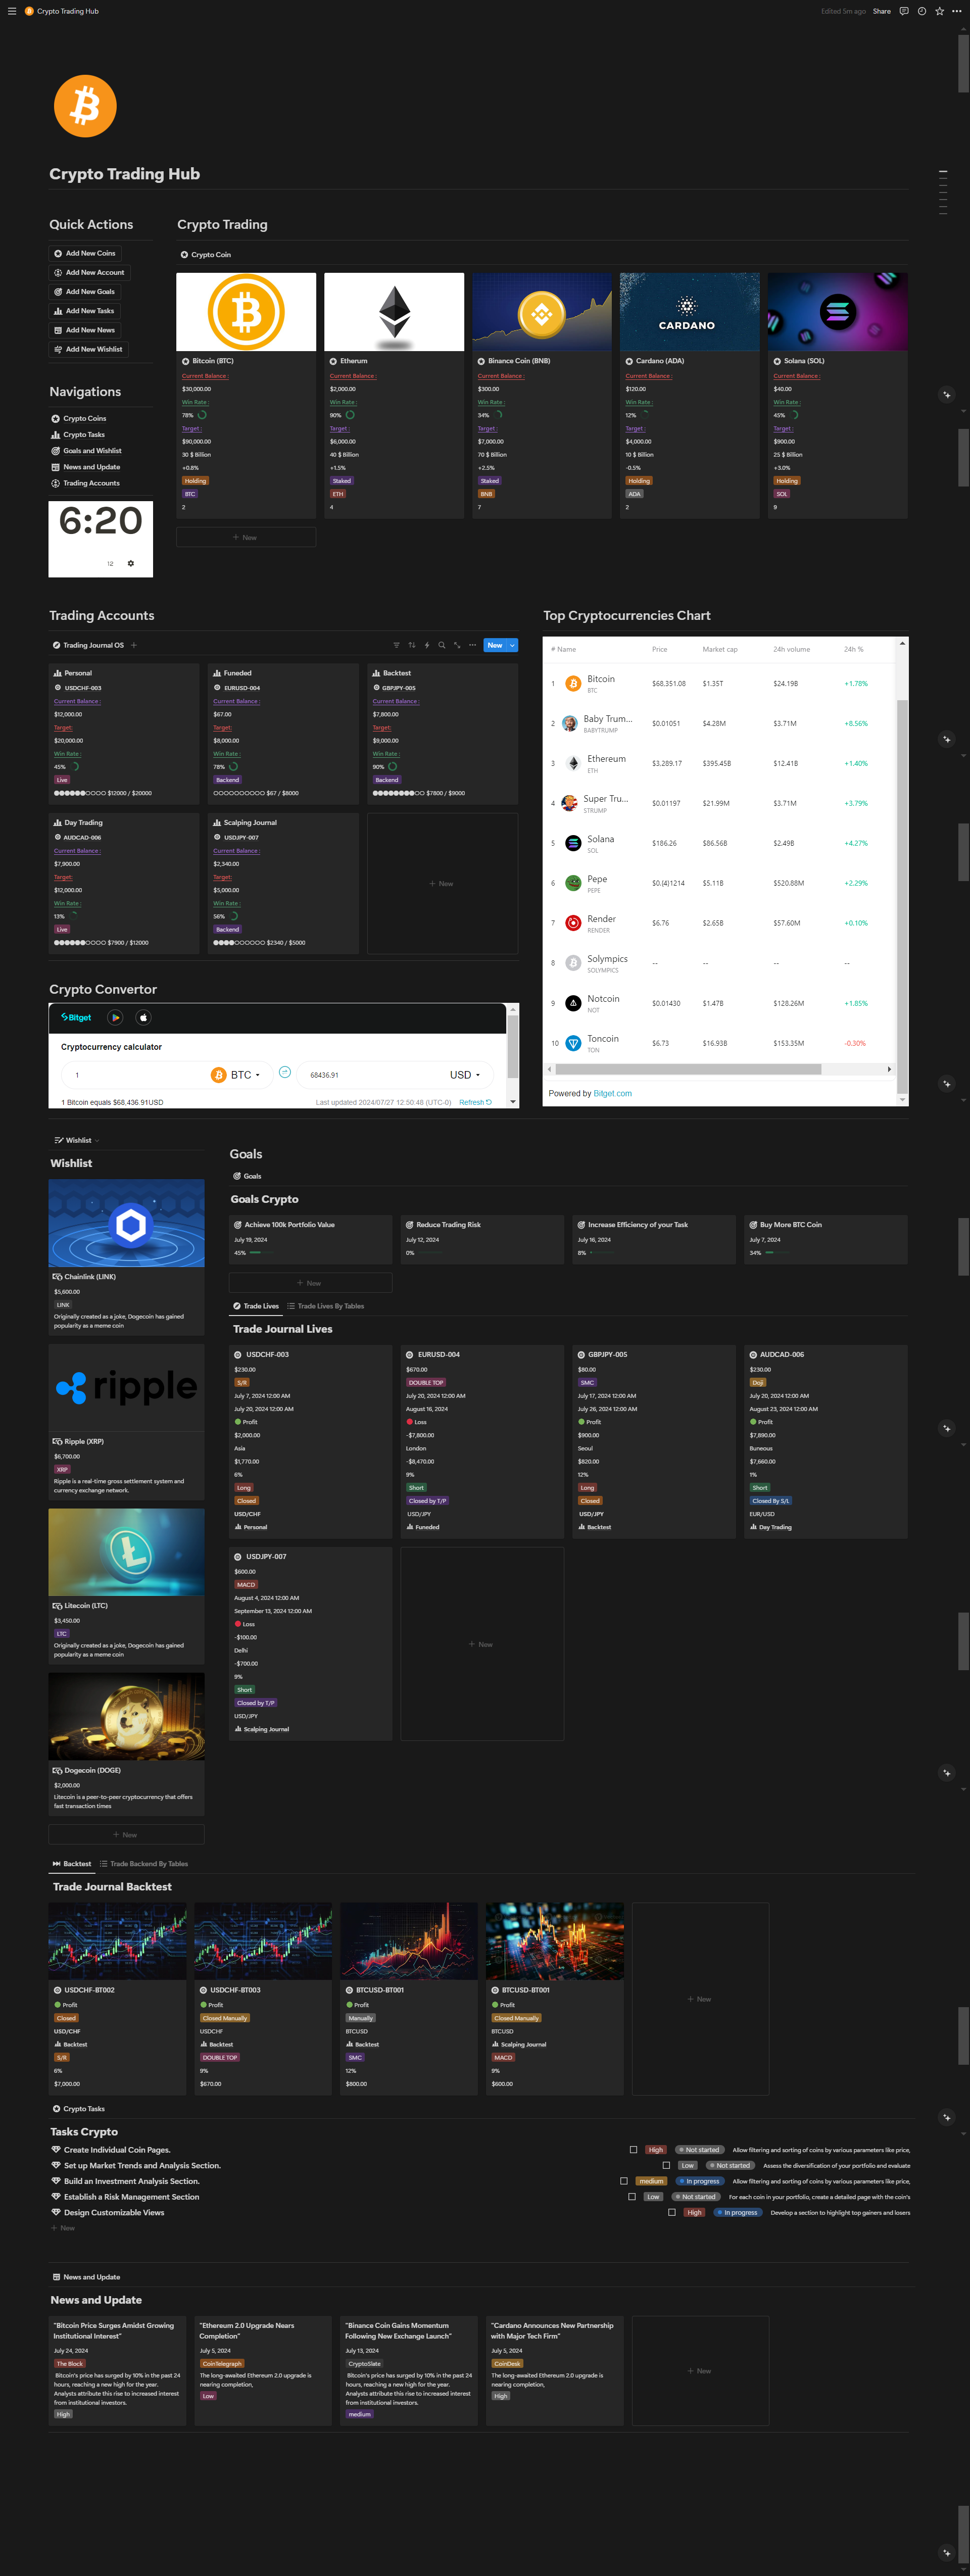970x2576 pixels.
Task: Favorite the page with the star icon
Action: [939, 11]
